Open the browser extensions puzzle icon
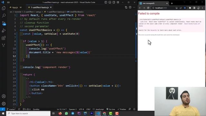This screenshot has height=116, width=206. pyautogui.click(x=190, y=8)
